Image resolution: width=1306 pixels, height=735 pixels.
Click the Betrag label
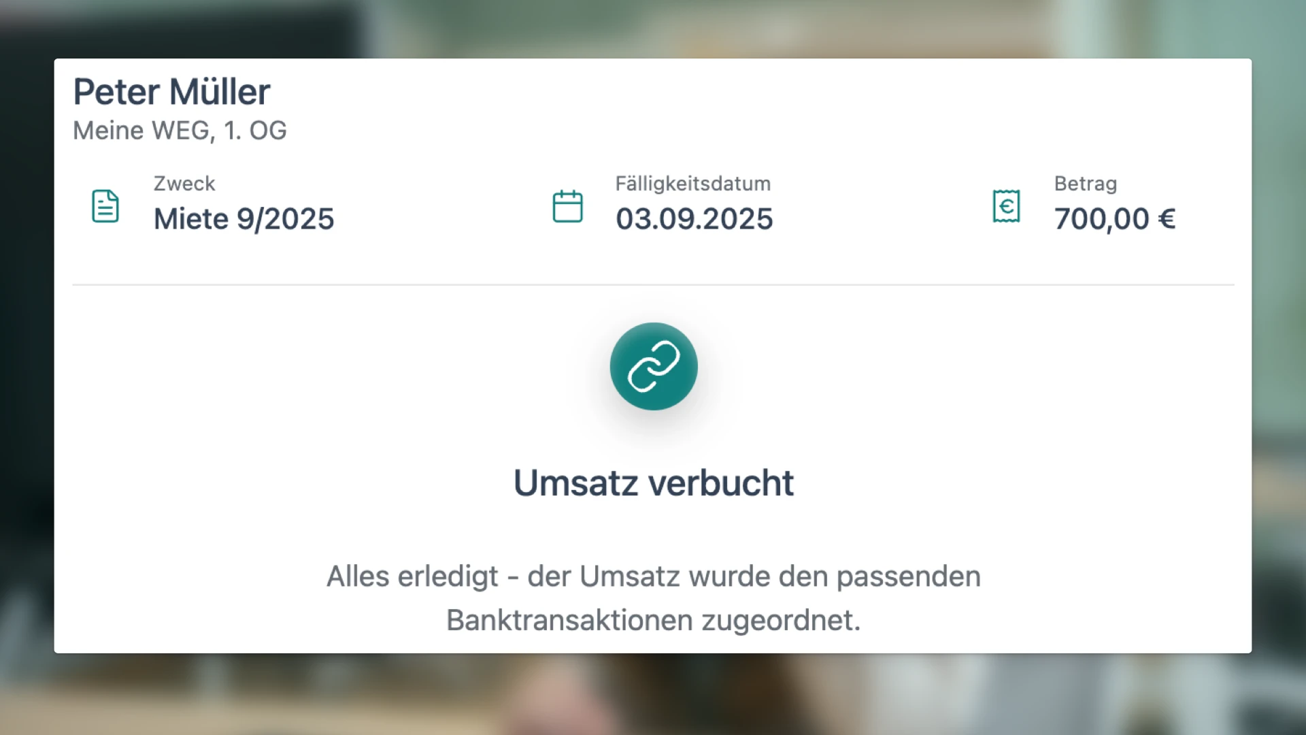coord(1086,184)
